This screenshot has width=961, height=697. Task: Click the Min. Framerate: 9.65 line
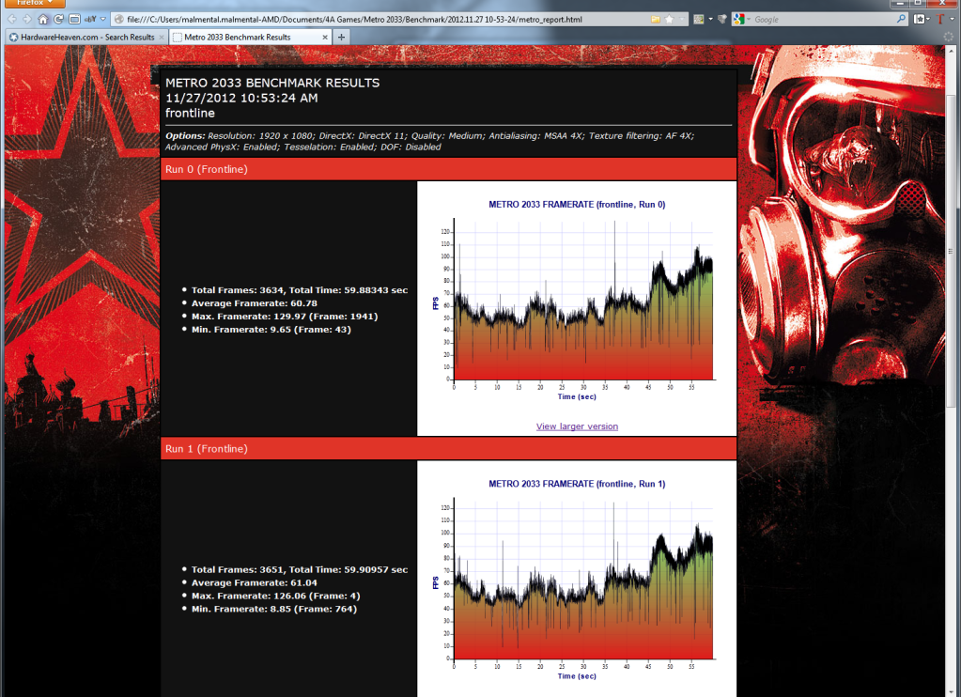(271, 329)
